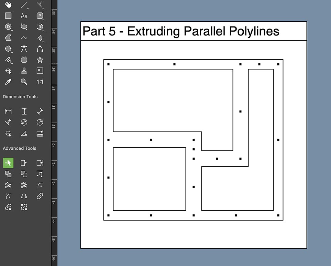
Task: Open the hexagon polygon tool dropdown
Action: point(11,52)
